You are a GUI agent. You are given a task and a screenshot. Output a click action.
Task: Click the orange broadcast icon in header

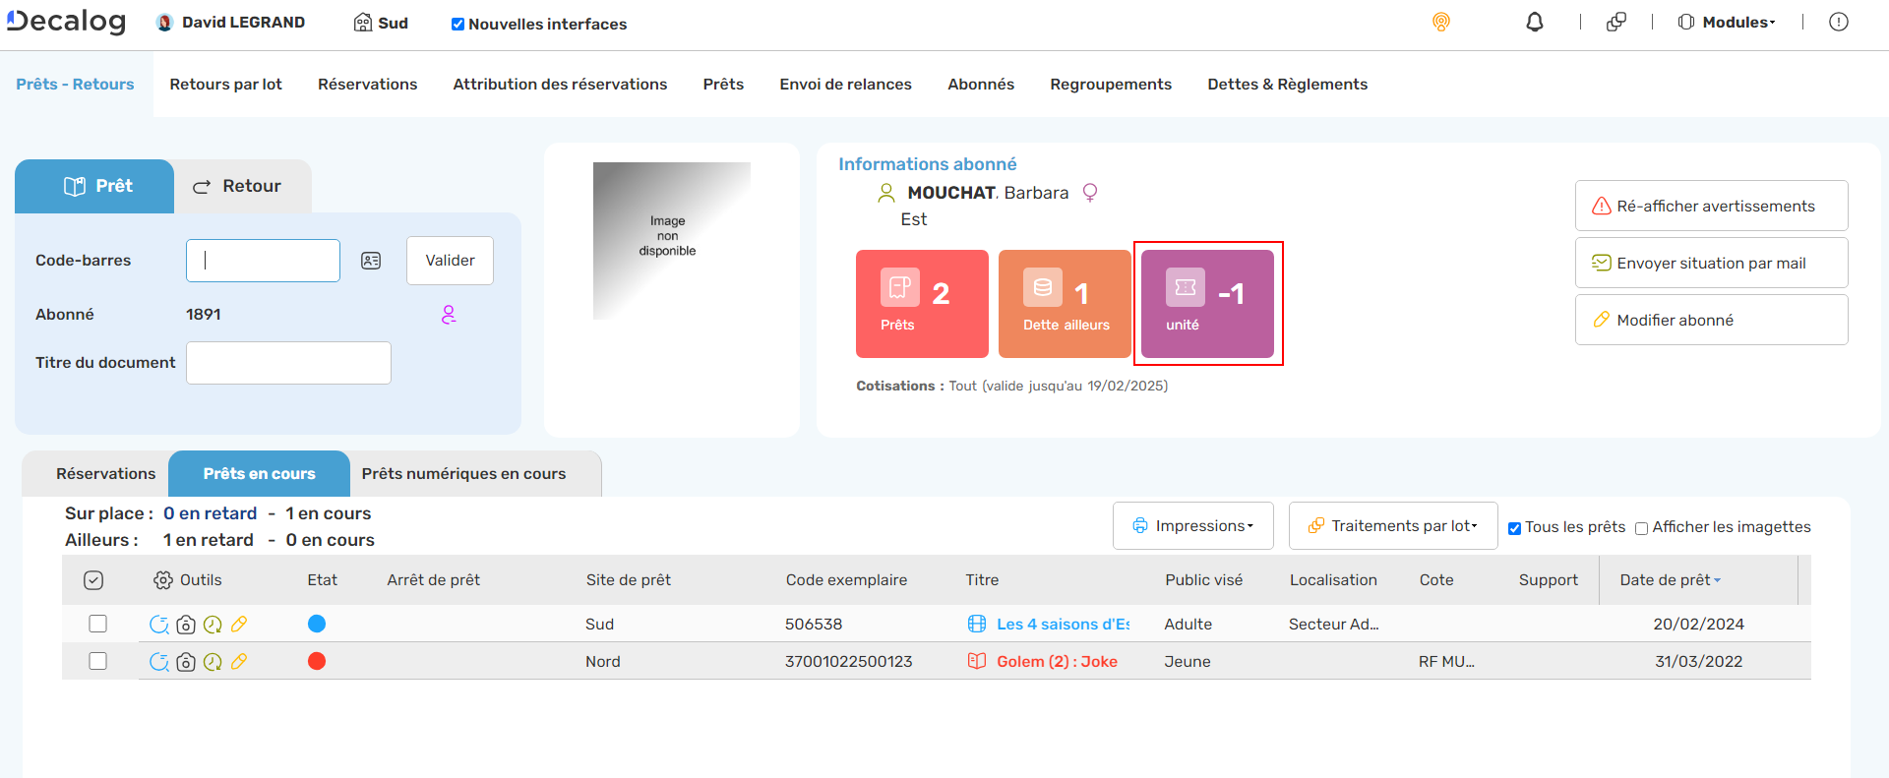click(x=1440, y=23)
